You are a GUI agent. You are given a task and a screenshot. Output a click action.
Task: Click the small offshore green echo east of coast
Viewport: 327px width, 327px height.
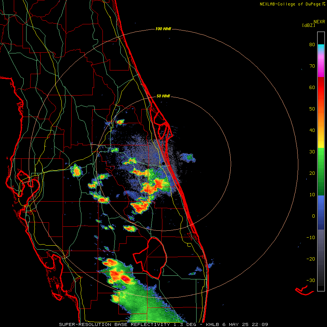click(188, 157)
